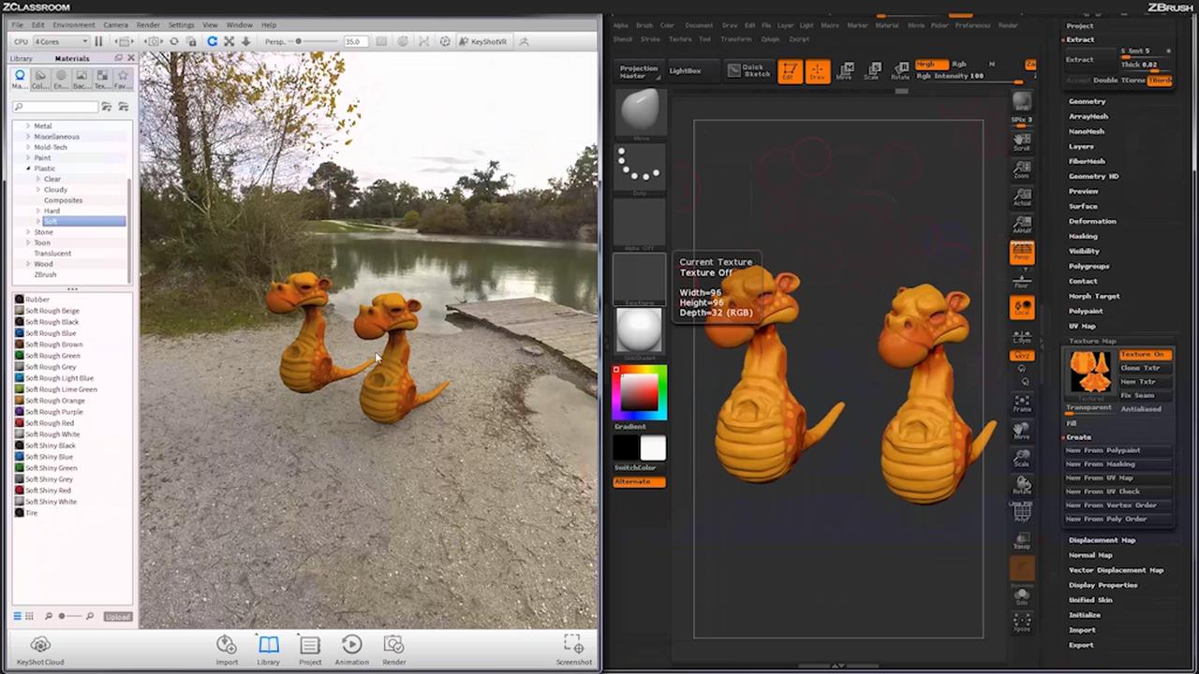Open the ZBrush Preferences menu

tap(973, 25)
